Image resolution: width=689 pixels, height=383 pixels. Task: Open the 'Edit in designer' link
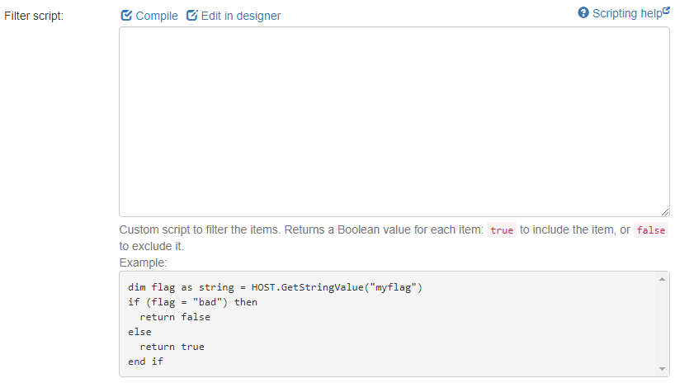pos(240,16)
